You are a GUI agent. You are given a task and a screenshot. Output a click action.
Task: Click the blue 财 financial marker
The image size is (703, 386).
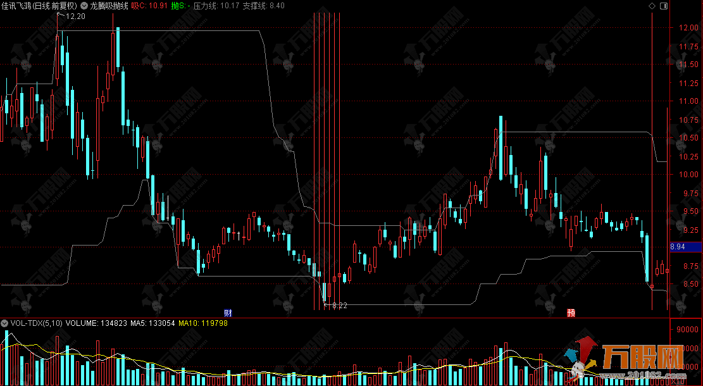tap(228, 313)
